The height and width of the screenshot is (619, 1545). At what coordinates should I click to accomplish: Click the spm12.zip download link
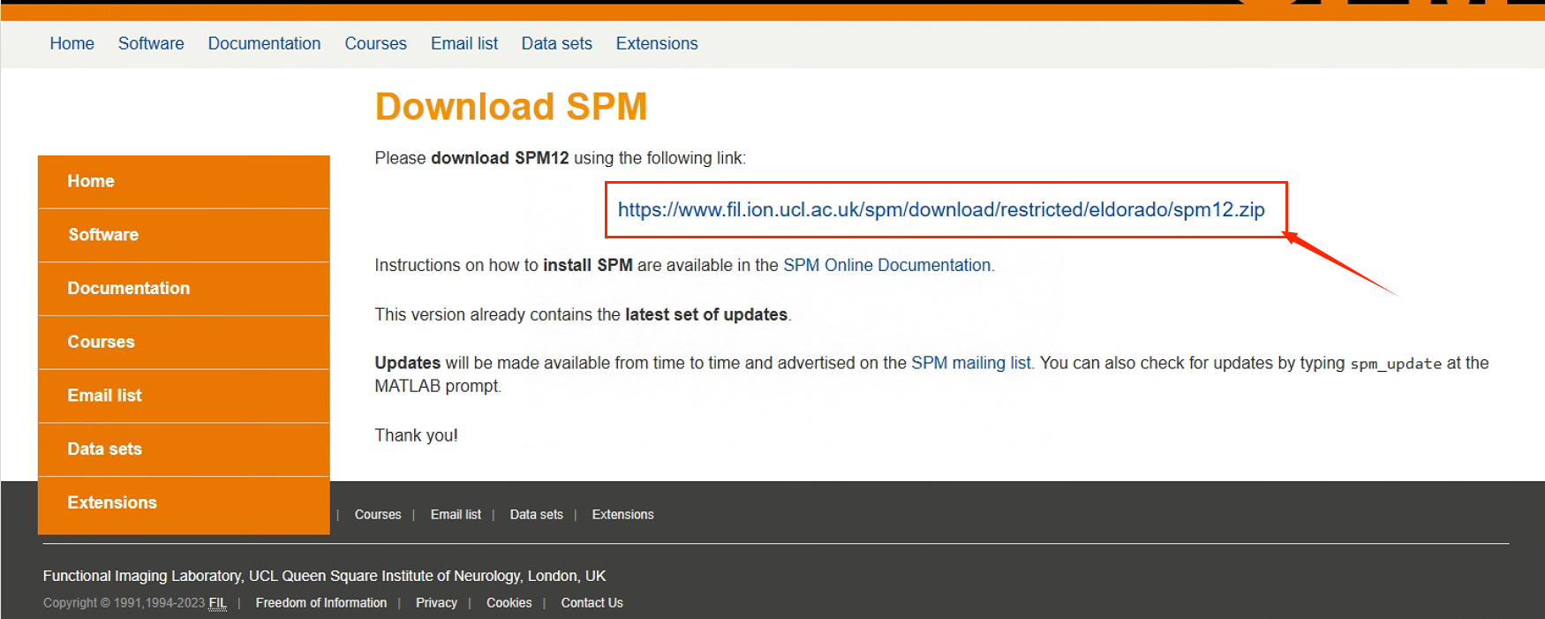(941, 209)
